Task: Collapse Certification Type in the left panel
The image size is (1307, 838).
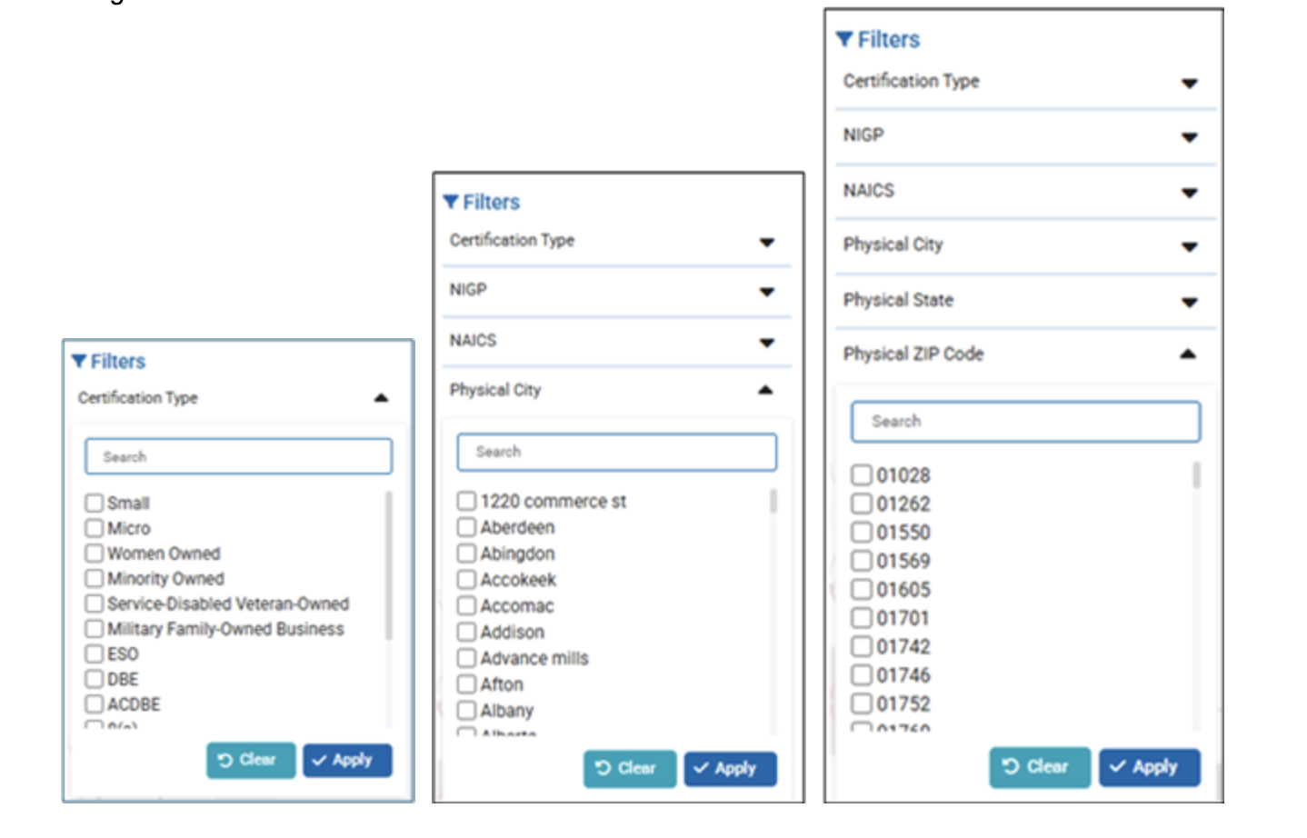Action: [x=381, y=398]
